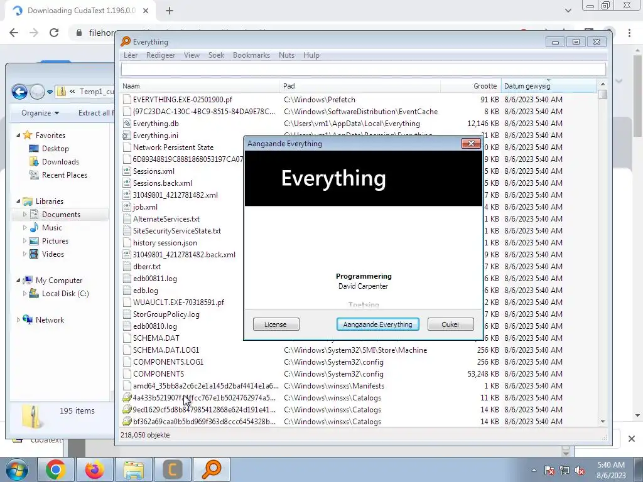Click the 53,248 KB size cell
643x482 pixels.
pyautogui.click(x=483, y=374)
